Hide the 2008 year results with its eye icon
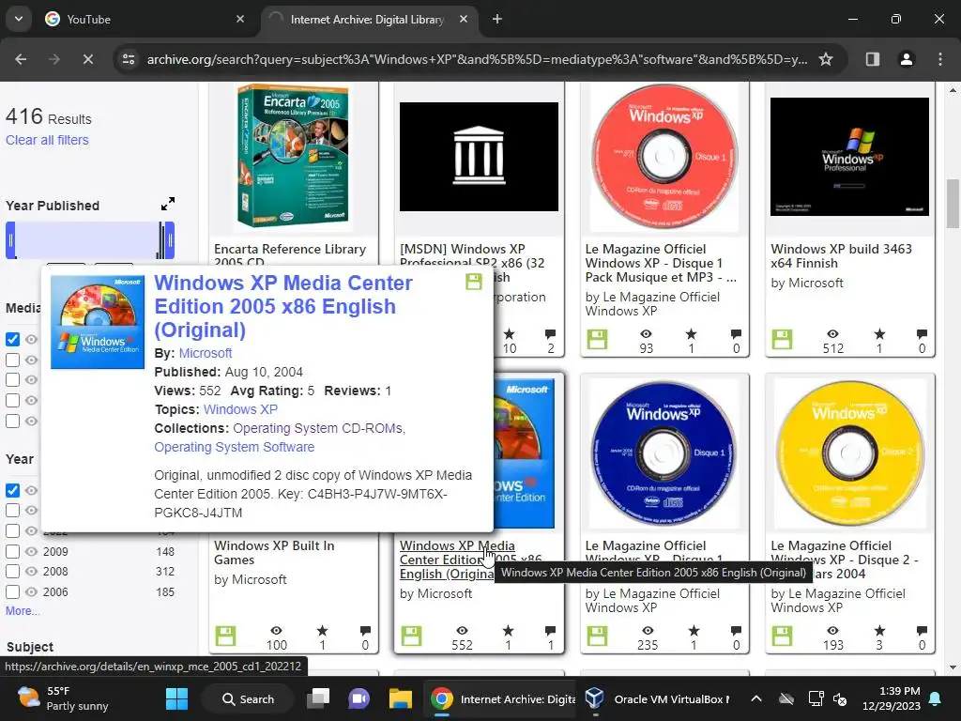 tap(31, 572)
